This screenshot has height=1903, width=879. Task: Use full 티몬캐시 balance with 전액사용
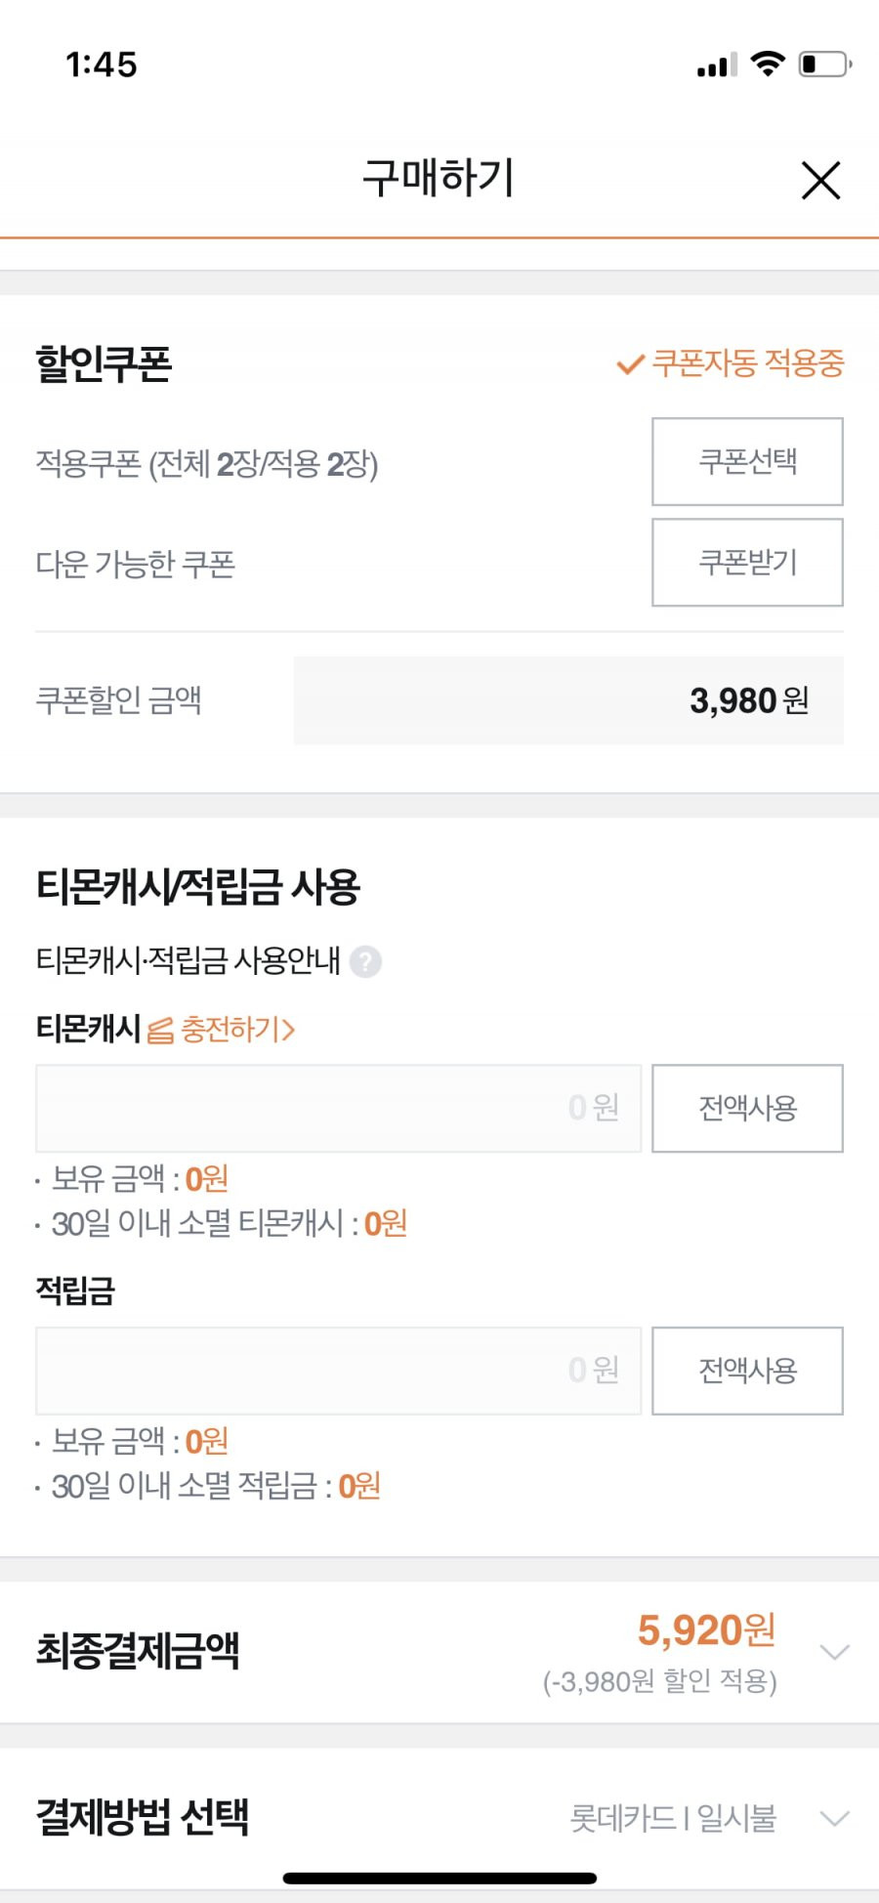(x=747, y=1108)
